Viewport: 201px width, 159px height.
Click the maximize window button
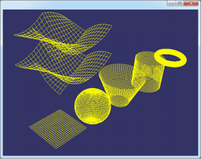[180, 3]
